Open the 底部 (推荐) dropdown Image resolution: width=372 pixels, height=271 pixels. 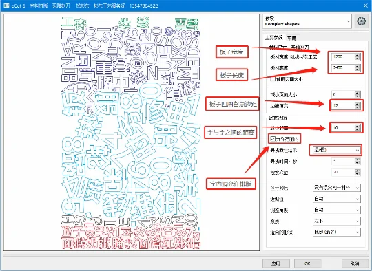pyautogui.click(x=337, y=232)
